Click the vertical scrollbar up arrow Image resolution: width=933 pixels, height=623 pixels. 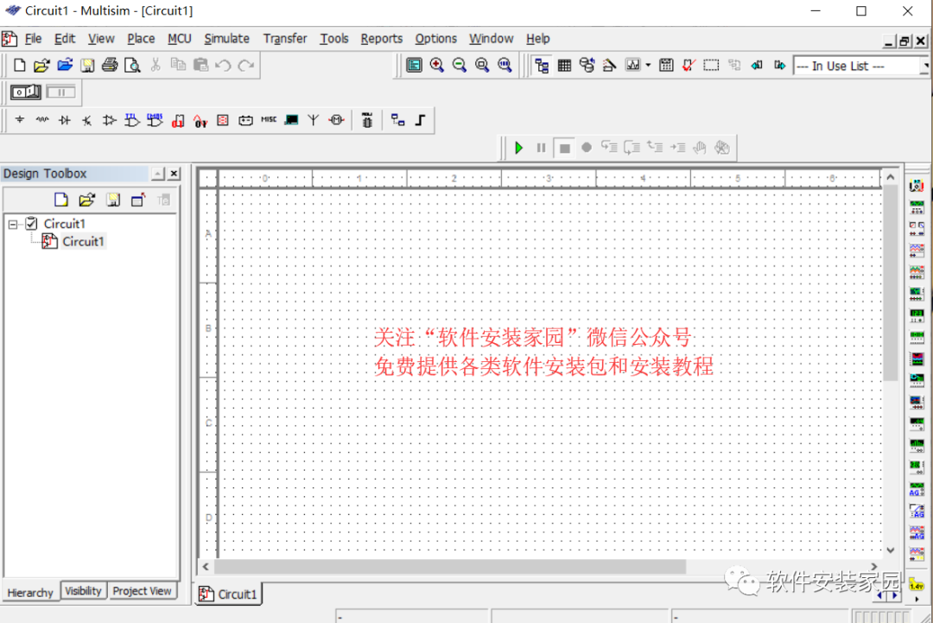click(x=890, y=177)
